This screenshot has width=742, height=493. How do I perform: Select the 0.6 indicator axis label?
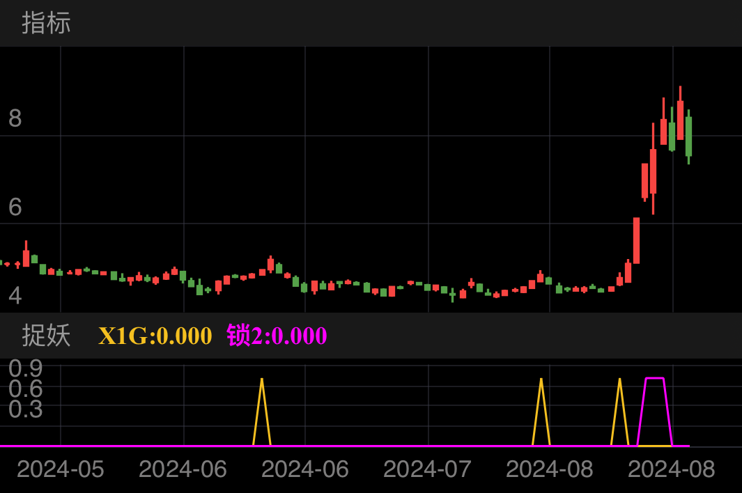click(26, 389)
